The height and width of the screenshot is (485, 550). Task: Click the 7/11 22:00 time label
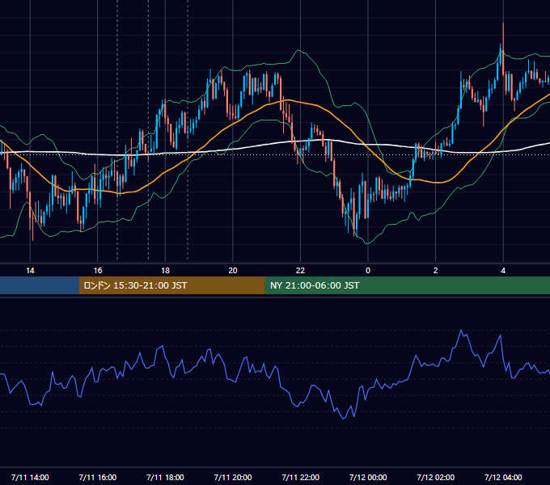pyautogui.click(x=300, y=477)
